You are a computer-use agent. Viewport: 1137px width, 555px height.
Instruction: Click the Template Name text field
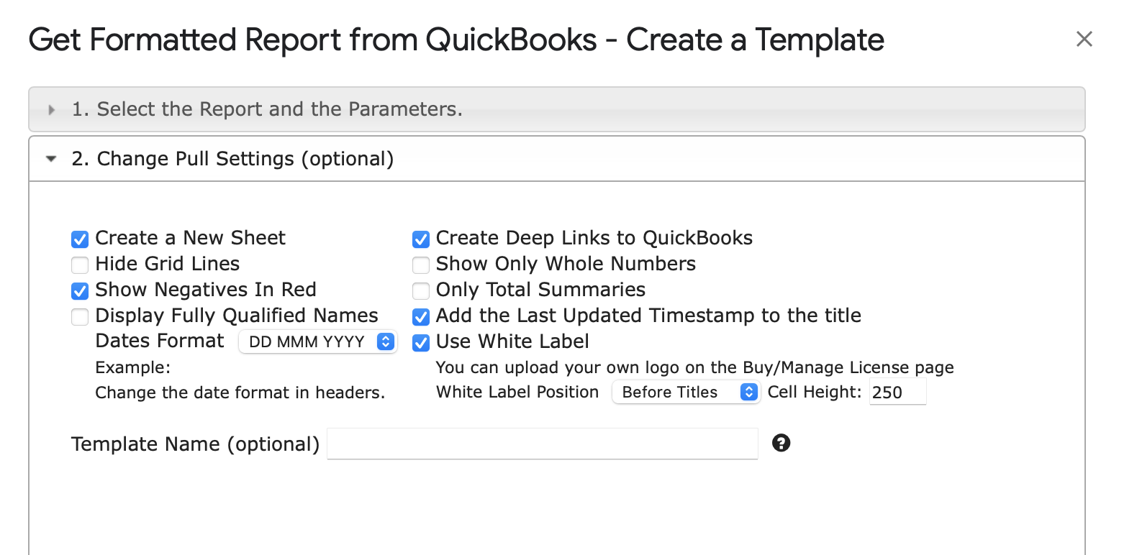[x=542, y=444]
